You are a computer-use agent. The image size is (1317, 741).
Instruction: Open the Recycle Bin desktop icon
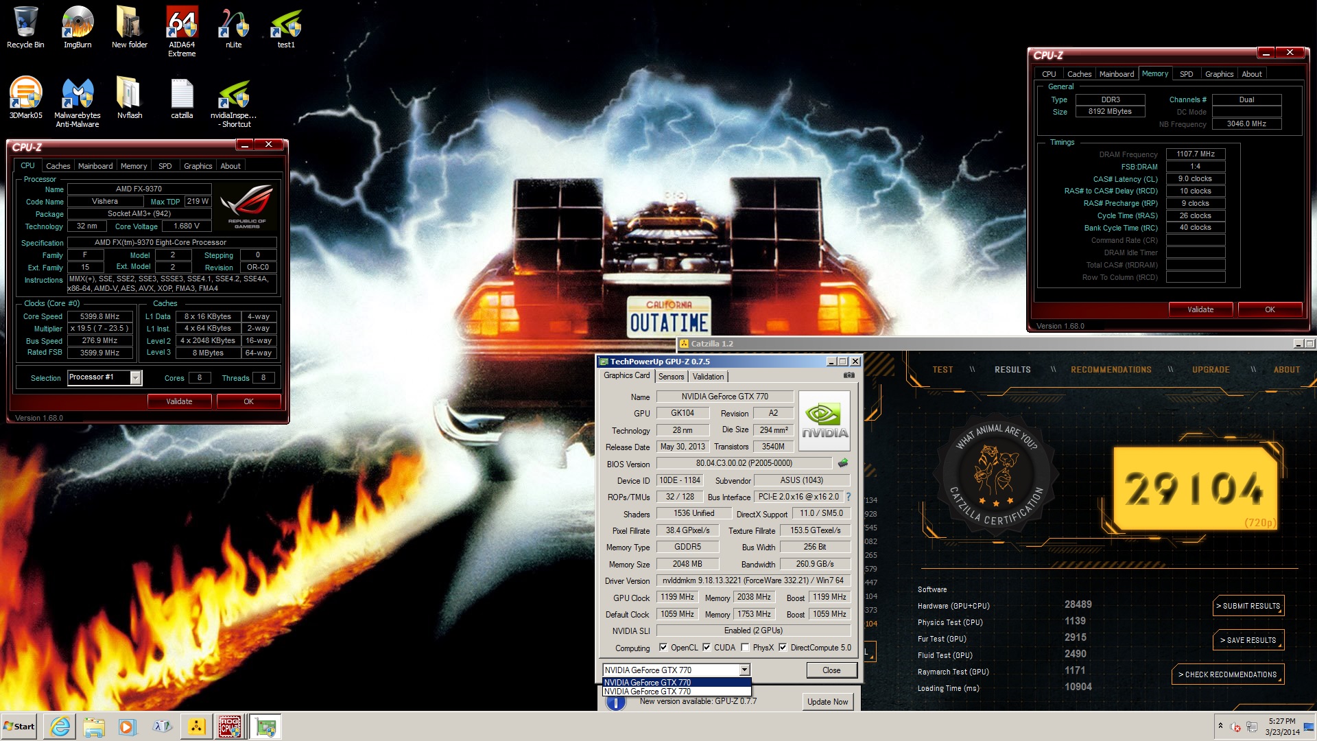(x=25, y=27)
